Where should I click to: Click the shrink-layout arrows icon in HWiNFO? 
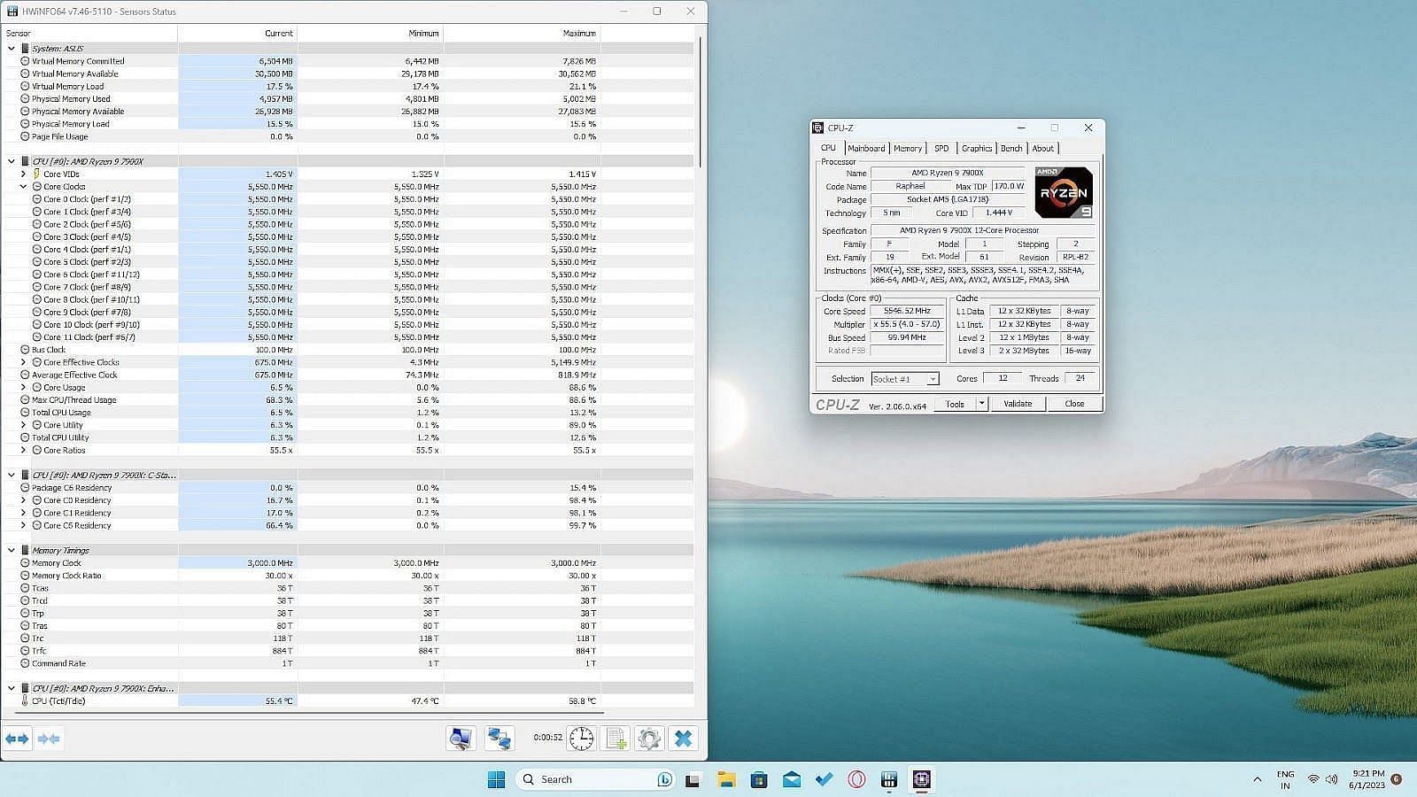pos(49,739)
